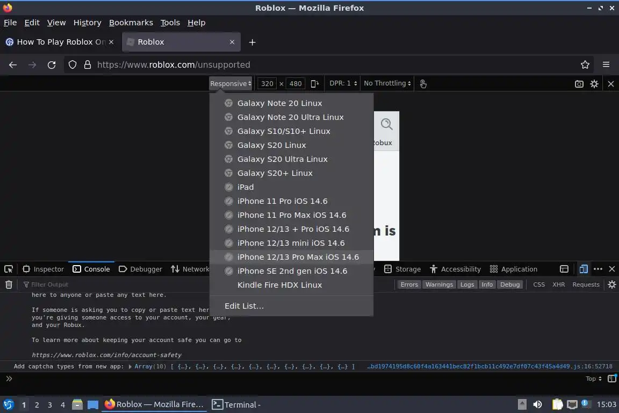Select iPhone 11 Pro iOS 14.6
This screenshot has height=413, width=619.
(x=291, y=201)
